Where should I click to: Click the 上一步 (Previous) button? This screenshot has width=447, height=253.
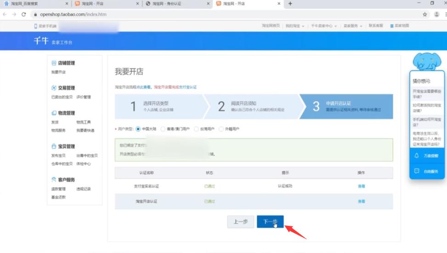point(240,222)
